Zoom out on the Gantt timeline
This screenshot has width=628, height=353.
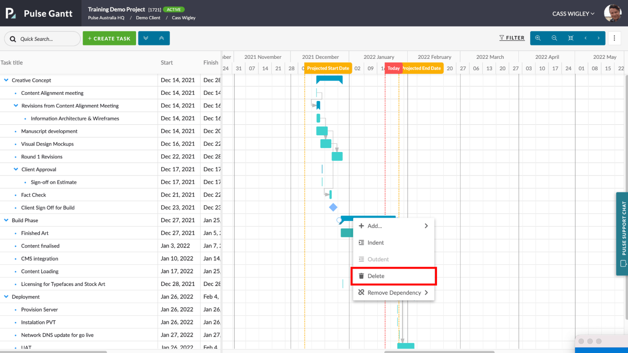point(554,38)
